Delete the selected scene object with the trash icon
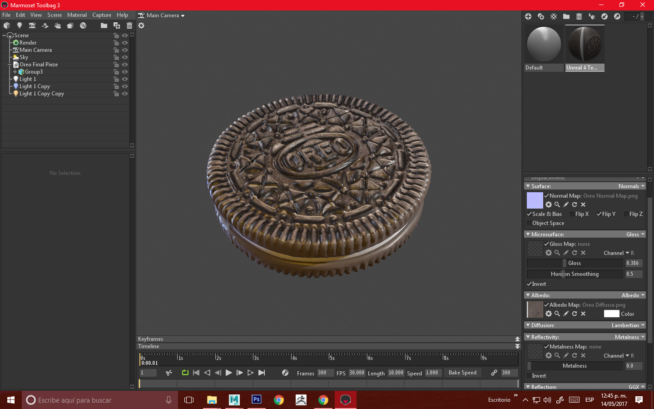654x409 pixels. (x=129, y=25)
